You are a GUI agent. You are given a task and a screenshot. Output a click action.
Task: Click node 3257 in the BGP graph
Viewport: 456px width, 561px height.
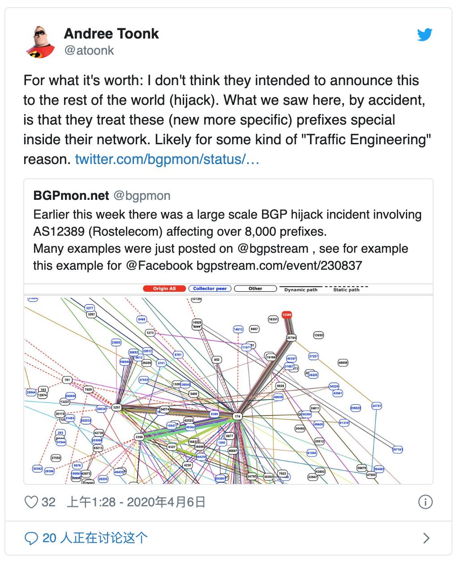point(116,407)
